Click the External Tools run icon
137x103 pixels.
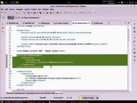click(40, 13)
